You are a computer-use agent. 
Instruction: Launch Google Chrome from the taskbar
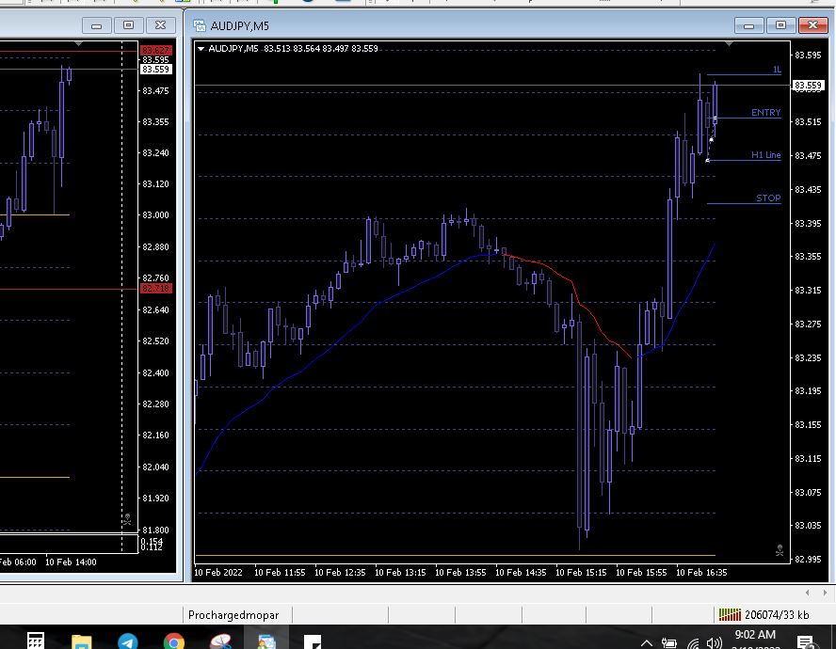(174, 641)
